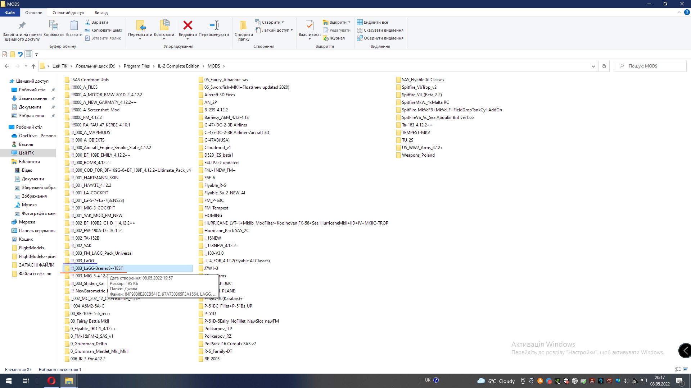Select Швидкий доступ in navigation pane
691x388 pixels.
point(32,81)
